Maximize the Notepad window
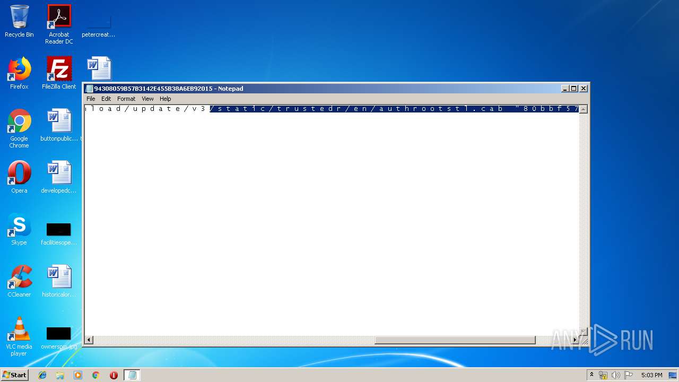 (573, 89)
